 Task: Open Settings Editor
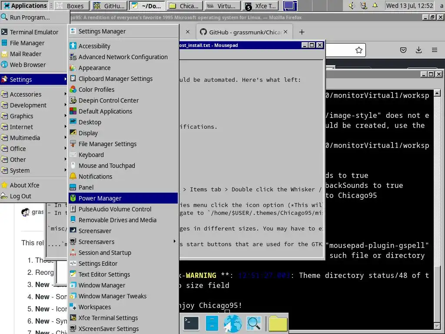123,264
